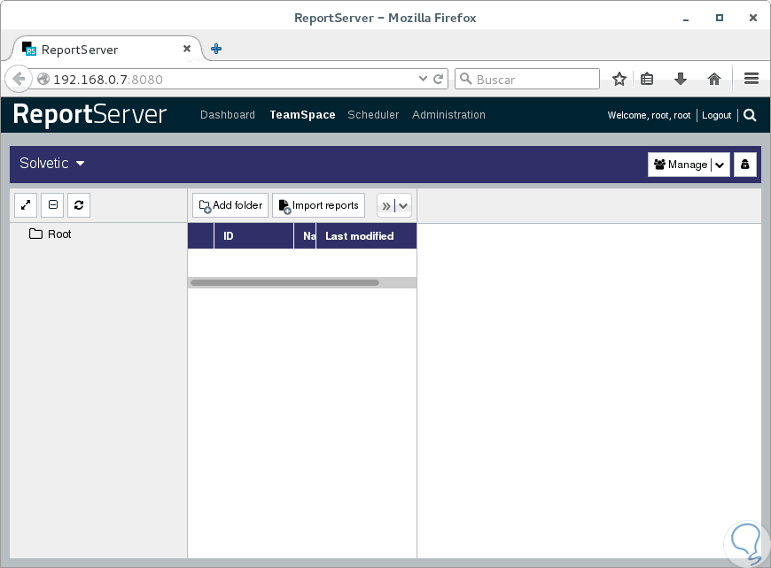Click the ReportServer logo

coord(90,114)
